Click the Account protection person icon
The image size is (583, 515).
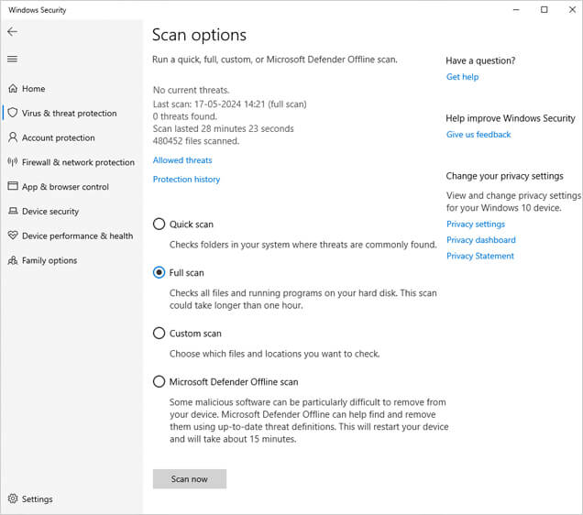pos(13,137)
